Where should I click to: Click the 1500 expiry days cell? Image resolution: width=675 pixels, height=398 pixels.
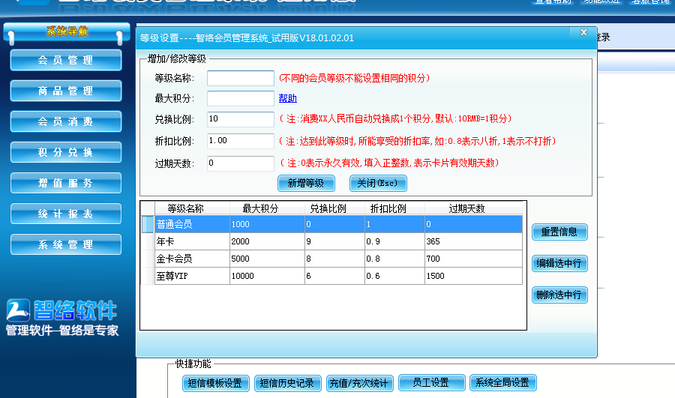(x=473, y=276)
